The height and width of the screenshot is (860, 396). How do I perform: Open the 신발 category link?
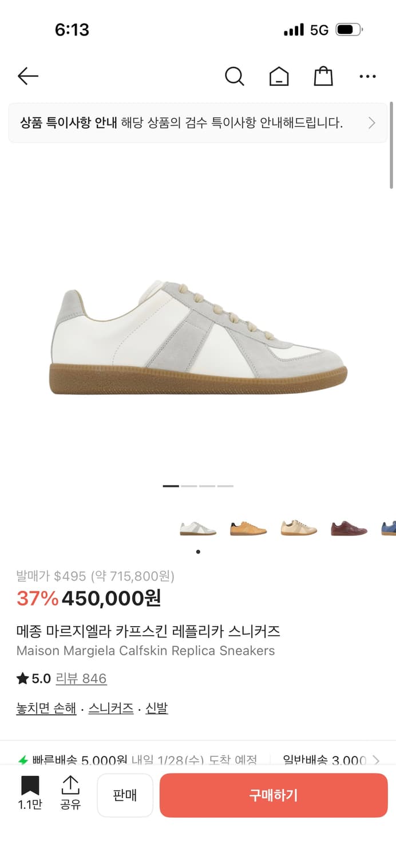(157, 709)
